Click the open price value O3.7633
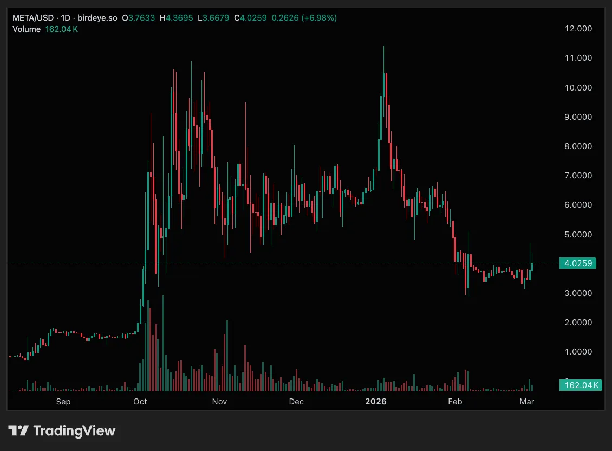The width and height of the screenshot is (612, 451). coord(139,18)
